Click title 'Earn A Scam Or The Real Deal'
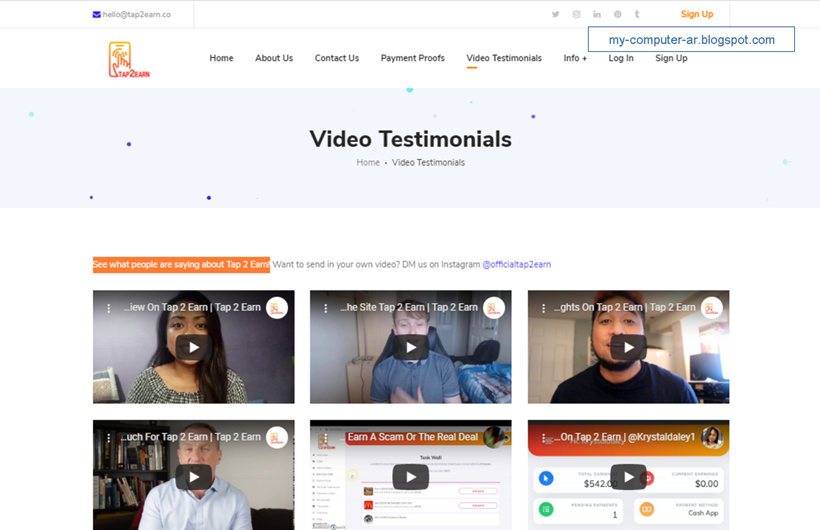 point(413,437)
